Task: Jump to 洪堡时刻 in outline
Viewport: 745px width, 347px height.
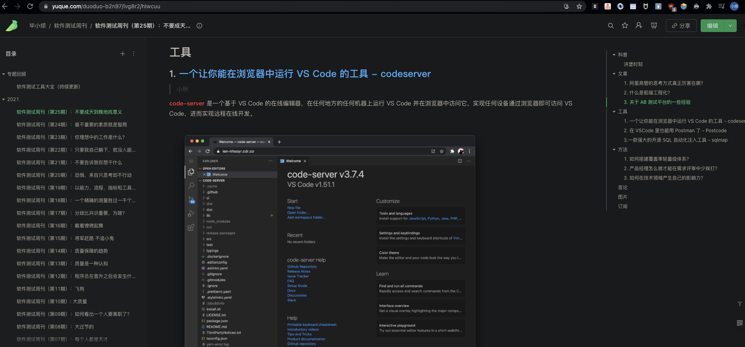Action: coord(633,64)
